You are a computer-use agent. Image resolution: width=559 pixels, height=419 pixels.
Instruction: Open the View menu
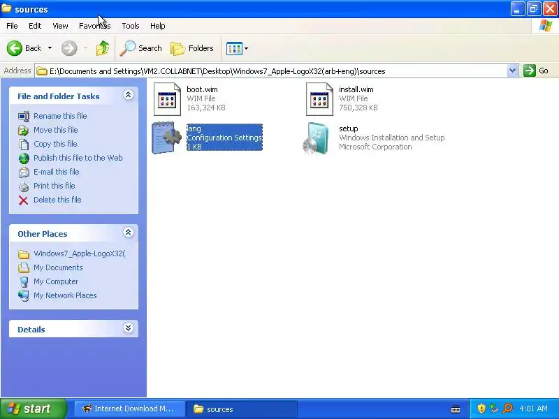60,26
